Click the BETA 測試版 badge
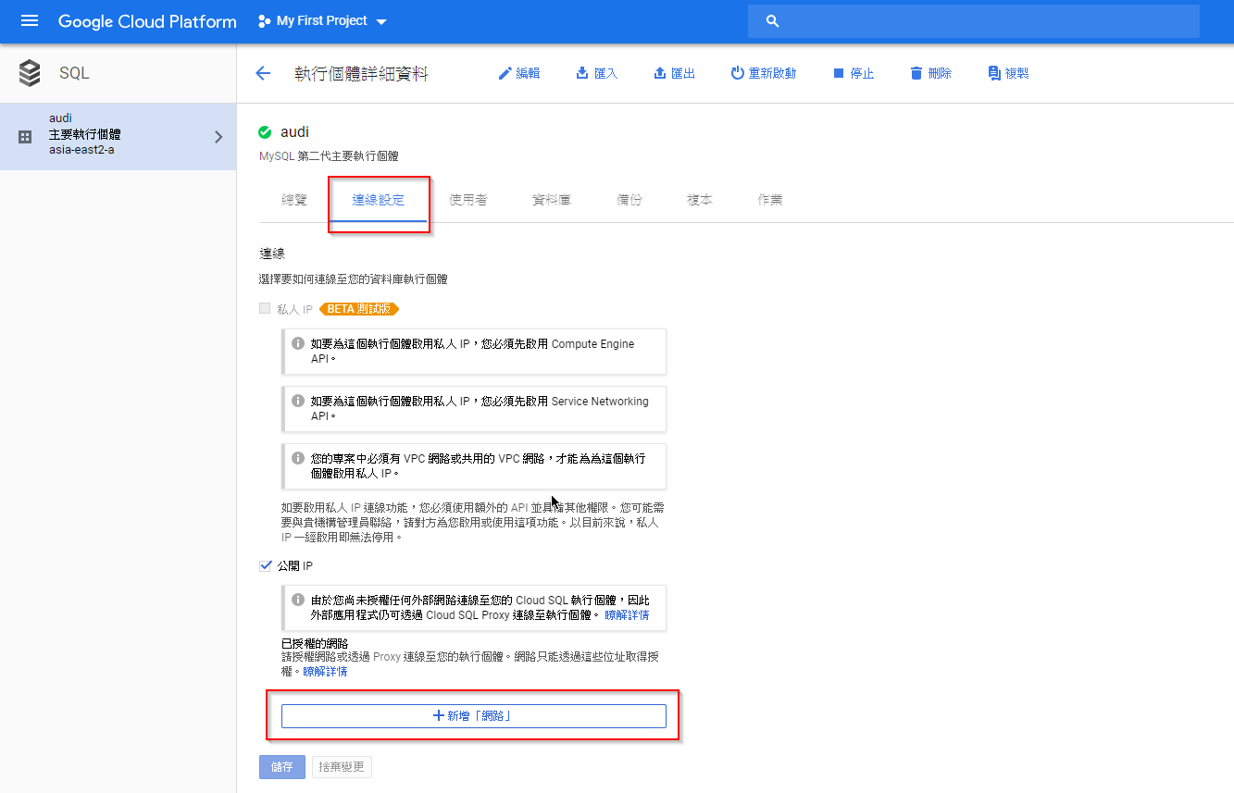Screen dimensions: 1234x793 [x=359, y=309]
